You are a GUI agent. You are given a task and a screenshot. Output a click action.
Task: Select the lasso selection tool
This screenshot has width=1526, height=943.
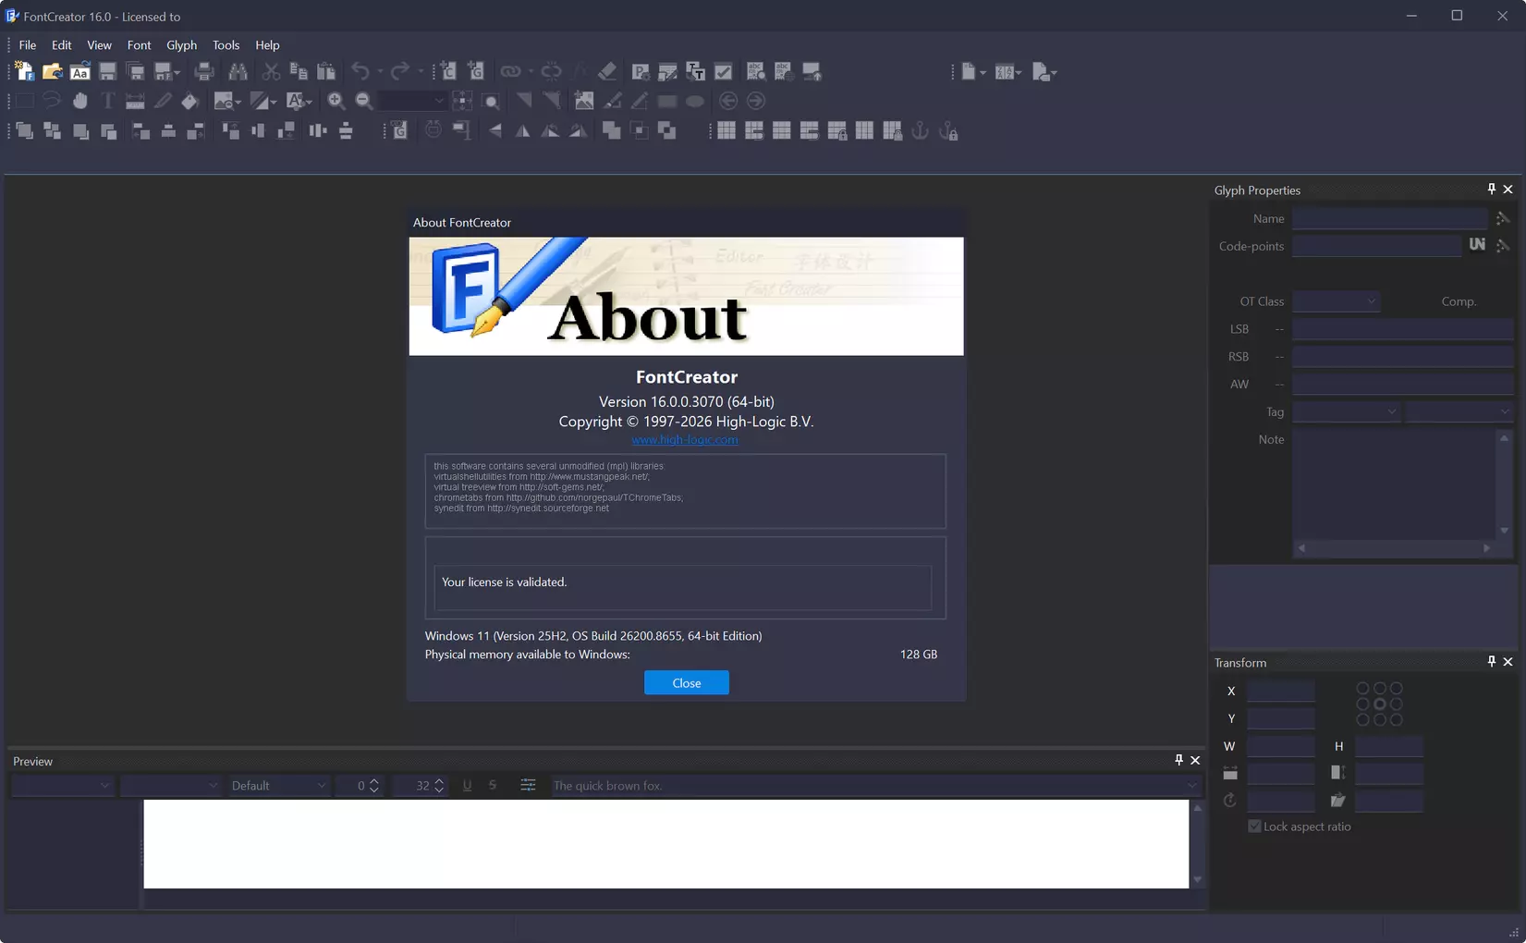click(x=52, y=101)
